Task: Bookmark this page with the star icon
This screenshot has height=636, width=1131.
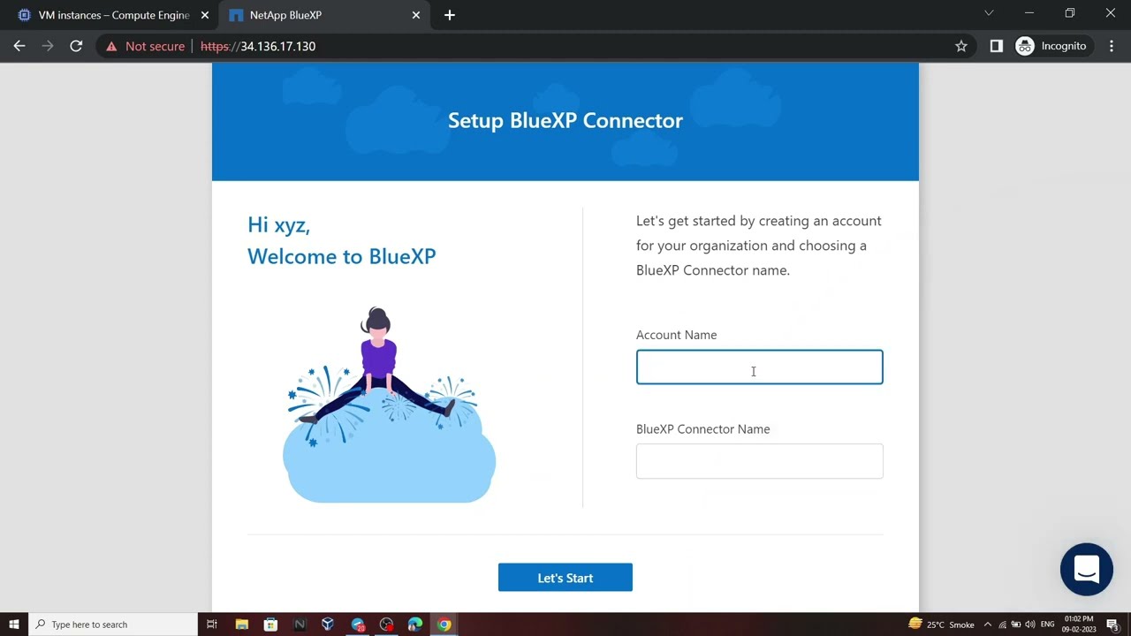Action: 961,46
